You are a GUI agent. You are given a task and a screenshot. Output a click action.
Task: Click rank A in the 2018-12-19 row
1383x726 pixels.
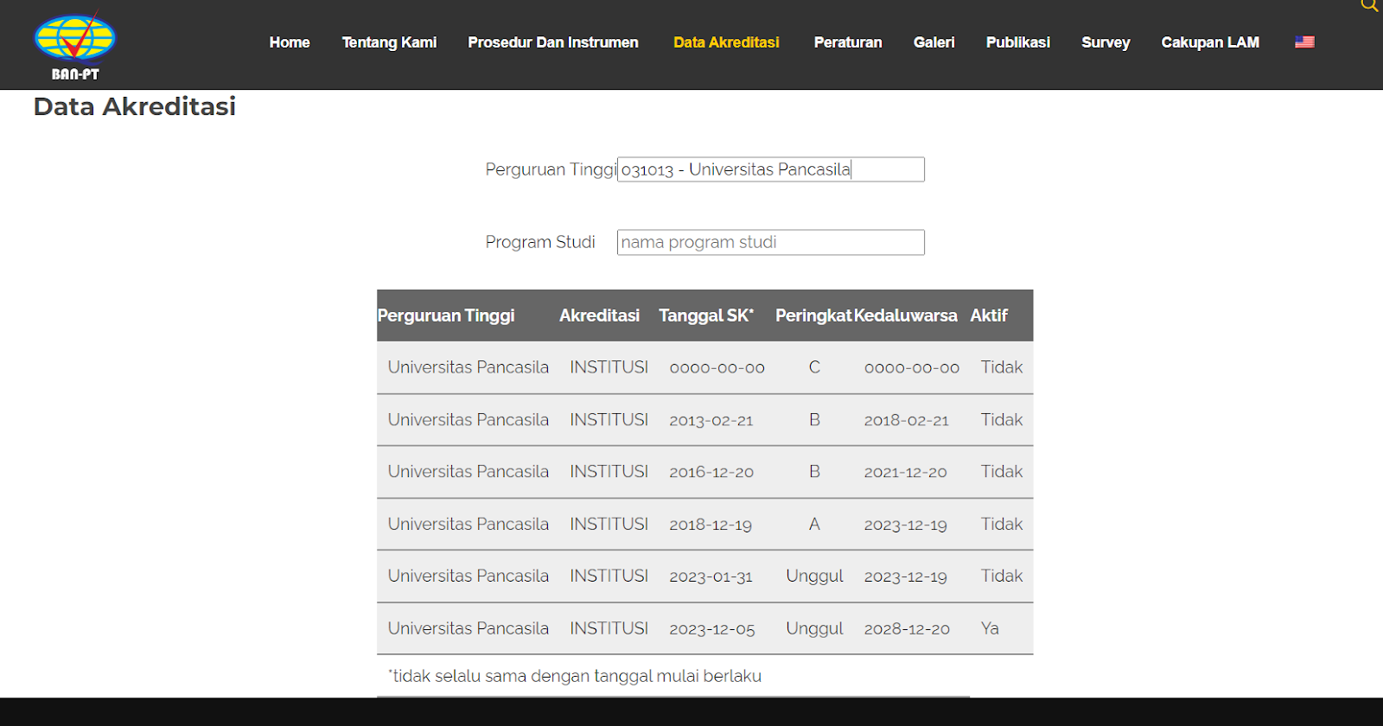tap(814, 525)
